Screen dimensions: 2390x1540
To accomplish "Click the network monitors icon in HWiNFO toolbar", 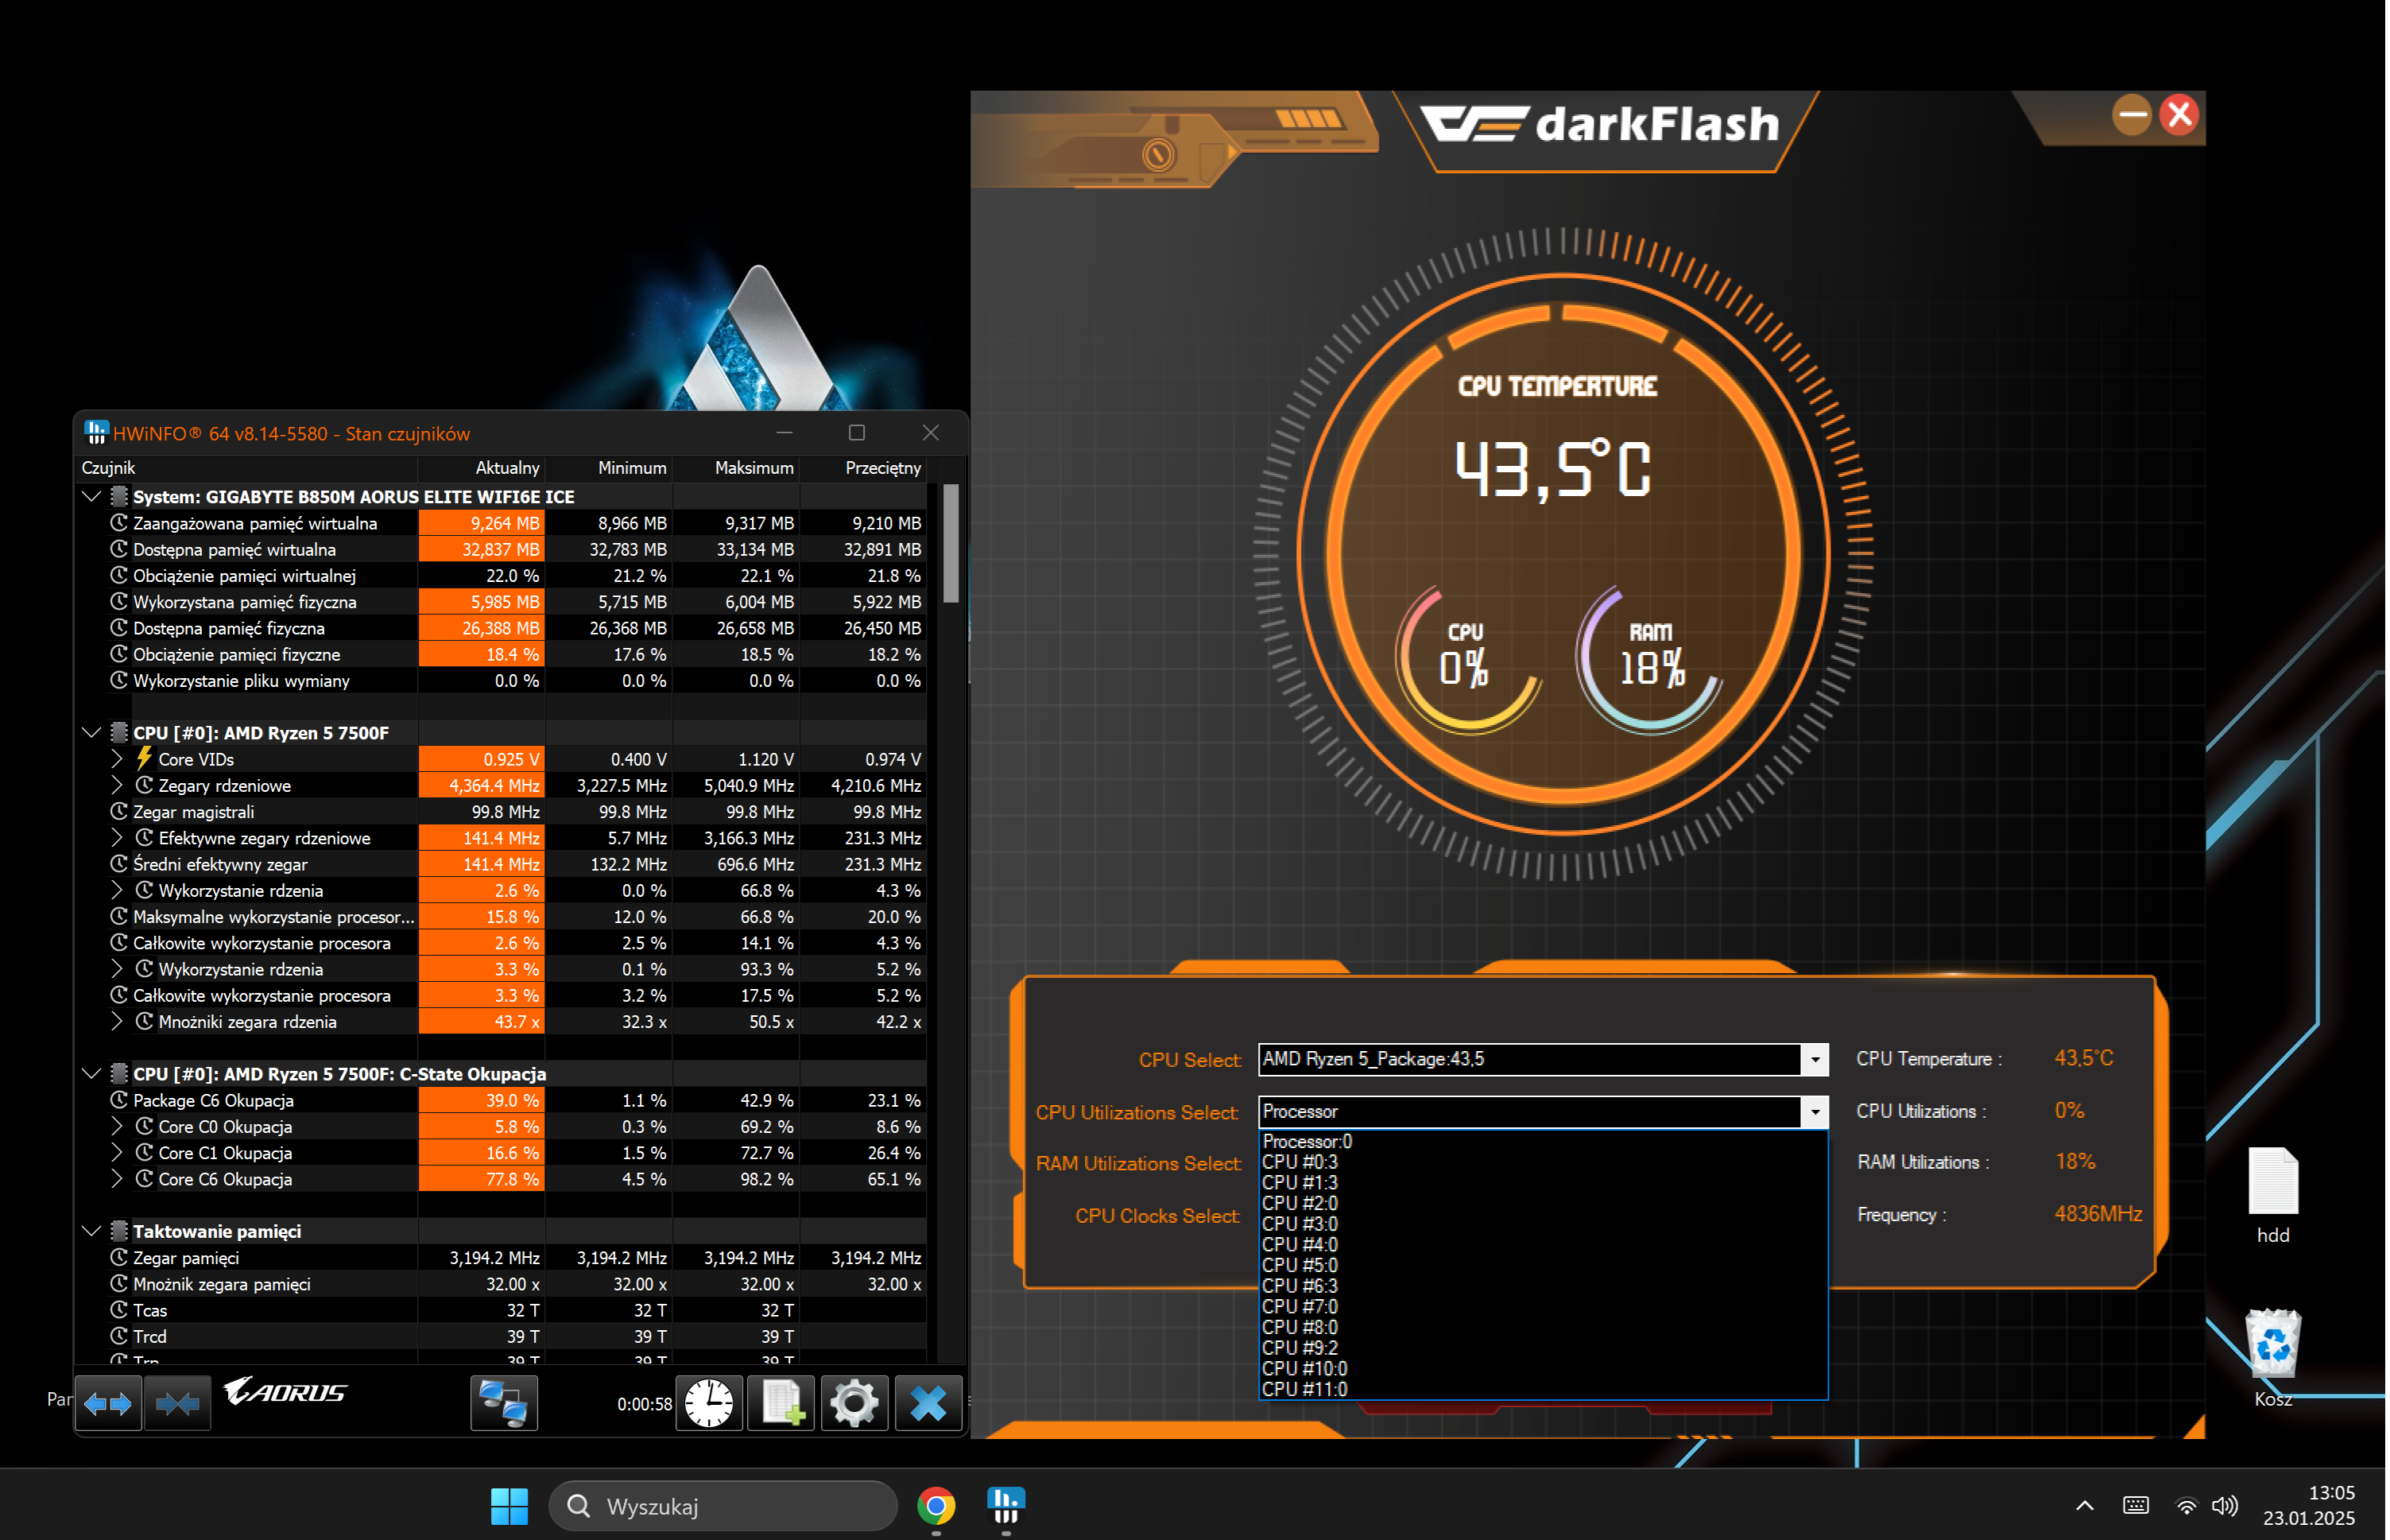I will click(x=504, y=1404).
